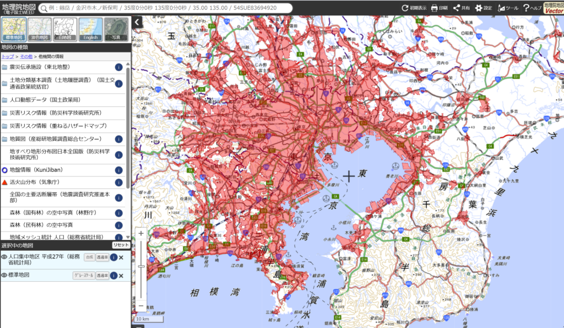Screen dimensions: 564x328
Task: Collapse the left side panel arrow
Action: (x=137, y=22)
